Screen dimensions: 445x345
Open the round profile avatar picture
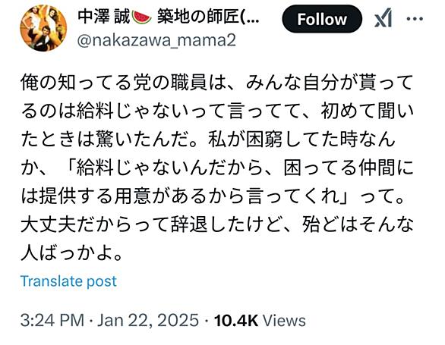[43, 28]
